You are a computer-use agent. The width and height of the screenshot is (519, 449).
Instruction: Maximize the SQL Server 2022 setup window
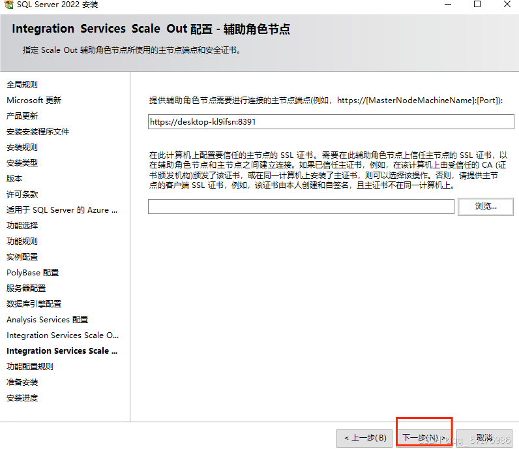click(x=477, y=5)
